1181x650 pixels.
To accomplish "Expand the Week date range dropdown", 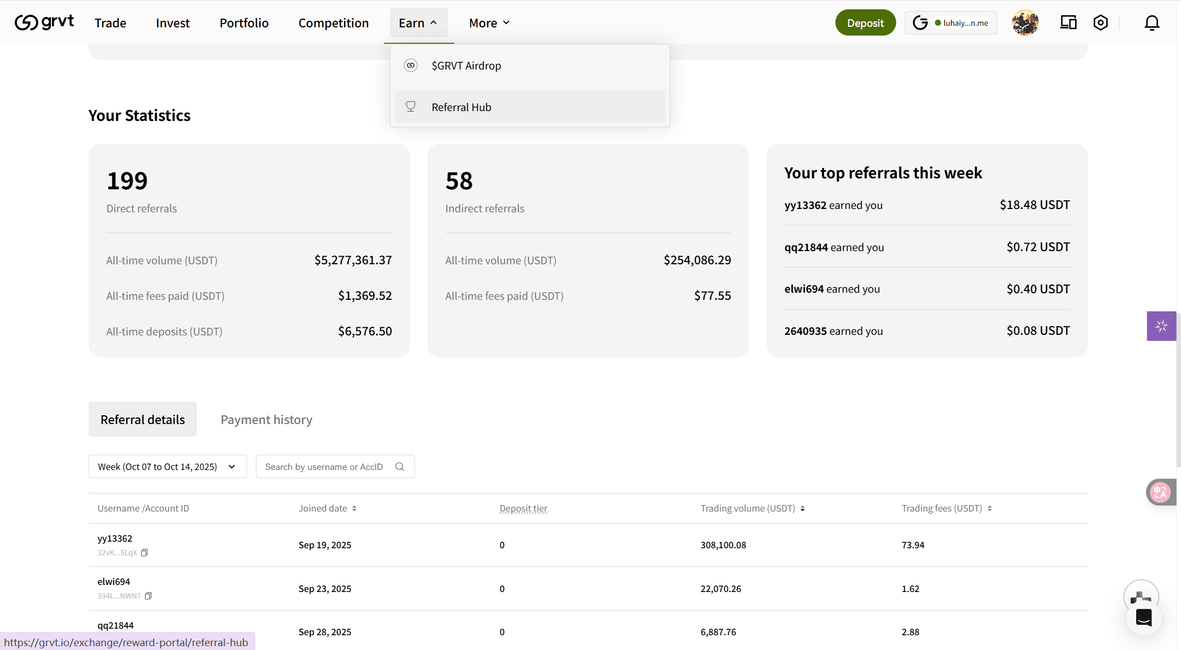I will click(x=167, y=467).
